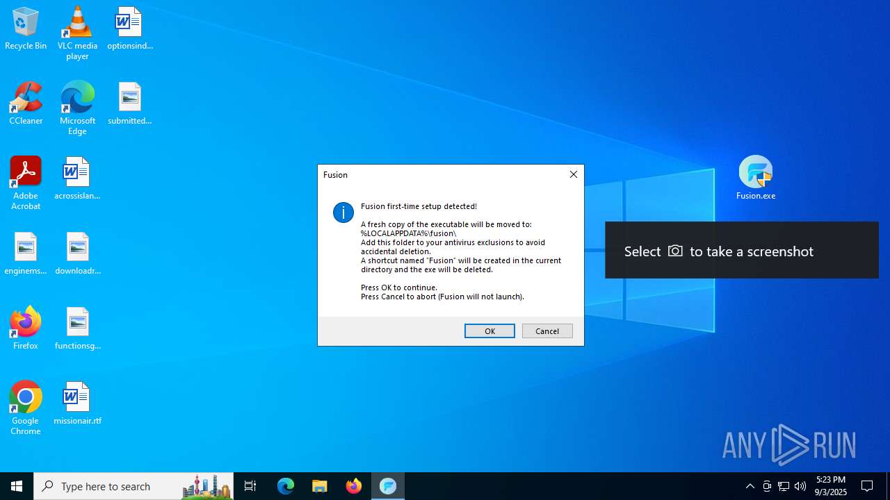Image resolution: width=890 pixels, height=500 pixels.
Task: Select the Microsoft Edge desktop shortcut
Action: point(77,108)
